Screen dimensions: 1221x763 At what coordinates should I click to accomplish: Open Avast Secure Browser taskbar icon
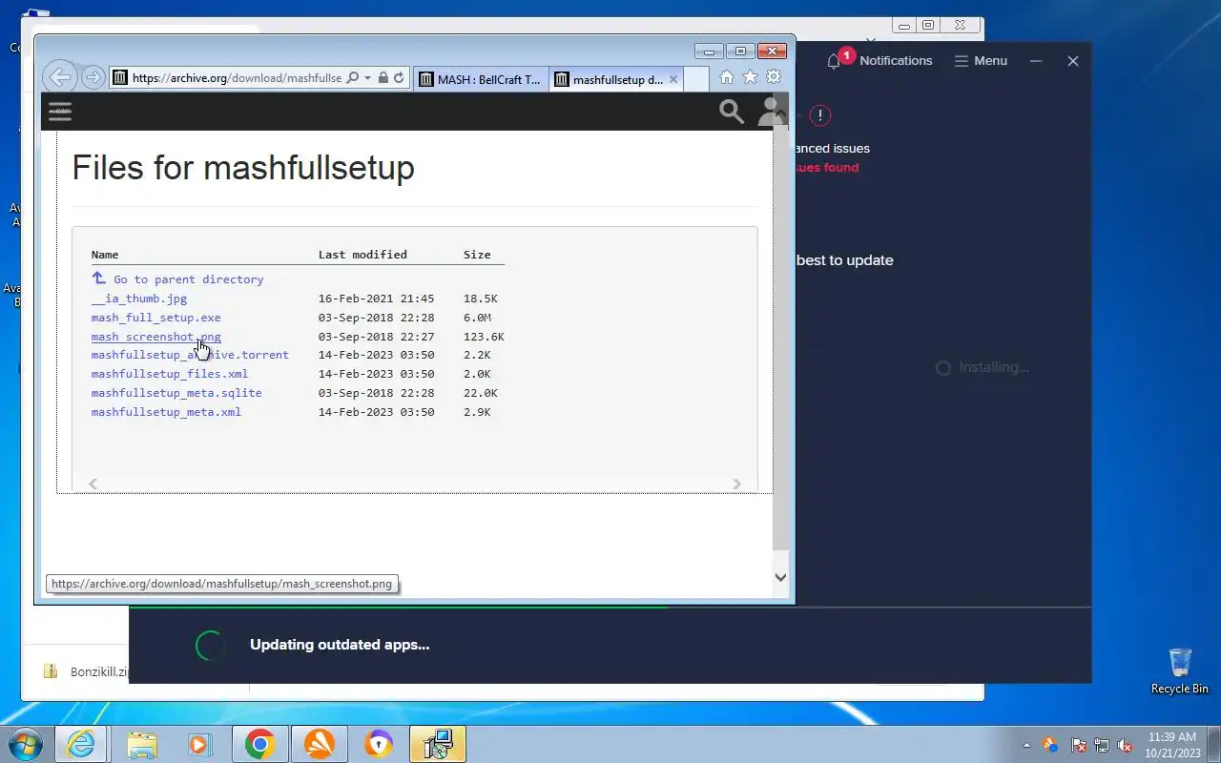379,744
